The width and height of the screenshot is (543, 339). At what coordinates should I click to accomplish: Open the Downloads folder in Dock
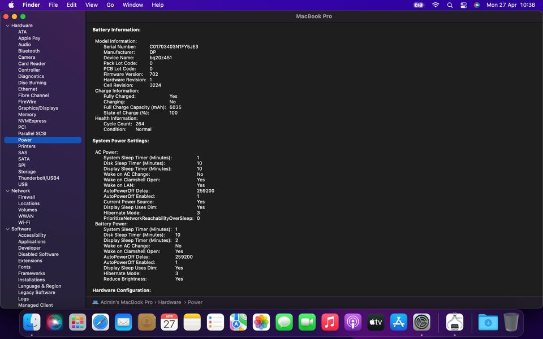[488, 322]
